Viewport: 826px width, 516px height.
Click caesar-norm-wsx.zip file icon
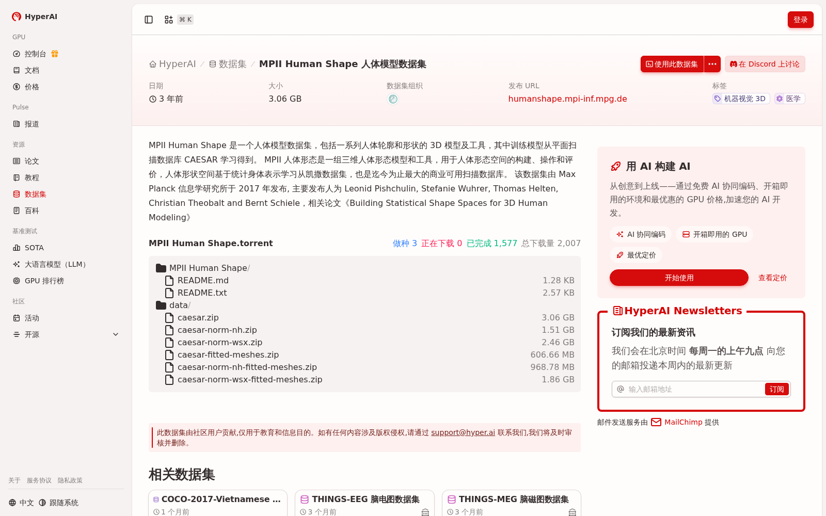[x=169, y=342]
